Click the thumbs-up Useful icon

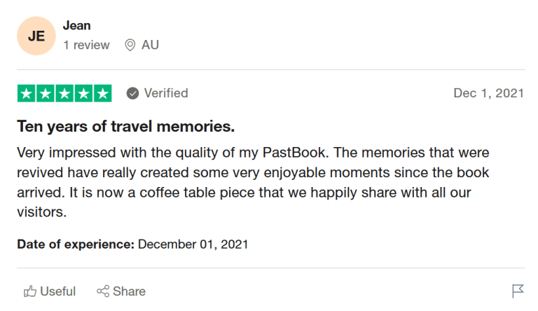[30, 291]
